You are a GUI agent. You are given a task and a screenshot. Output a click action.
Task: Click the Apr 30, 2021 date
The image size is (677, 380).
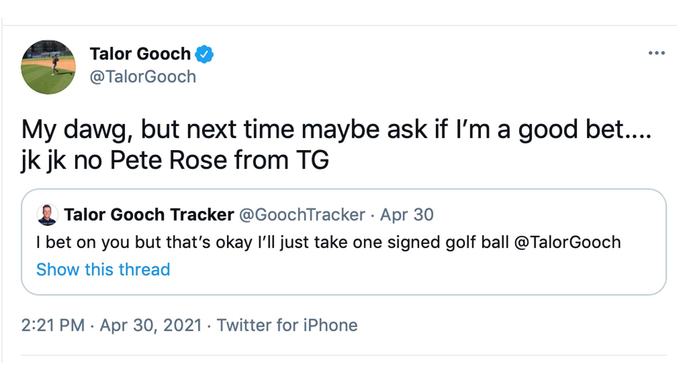click(151, 325)
